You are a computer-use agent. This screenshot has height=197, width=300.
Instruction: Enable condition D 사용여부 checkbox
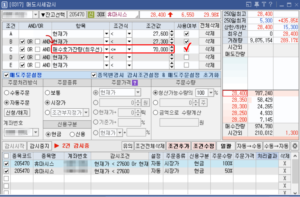point(186,57)
